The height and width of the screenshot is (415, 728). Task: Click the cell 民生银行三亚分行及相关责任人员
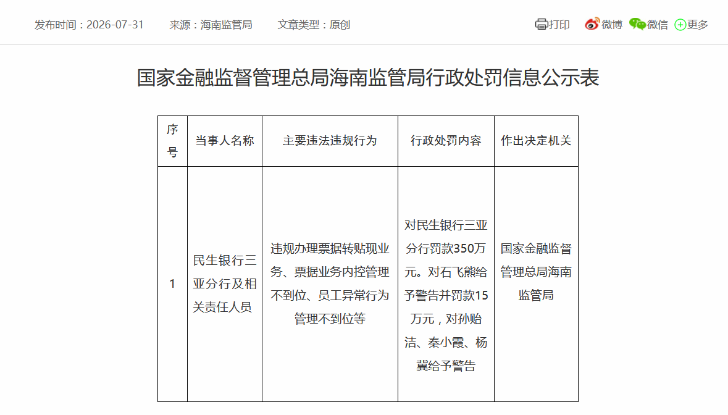pyautogui.click(x=225, y=283)
